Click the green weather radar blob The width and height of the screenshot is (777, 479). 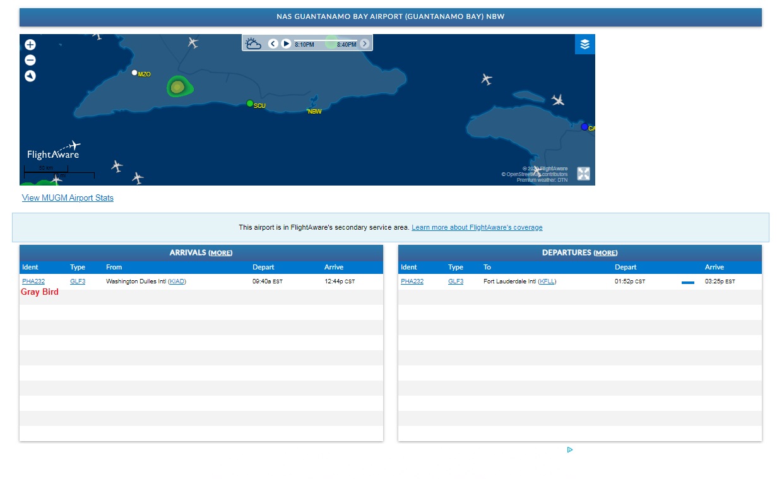pos(179,86)
